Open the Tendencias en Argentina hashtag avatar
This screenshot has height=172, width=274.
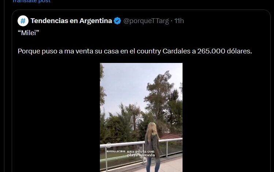coord(23,21)
